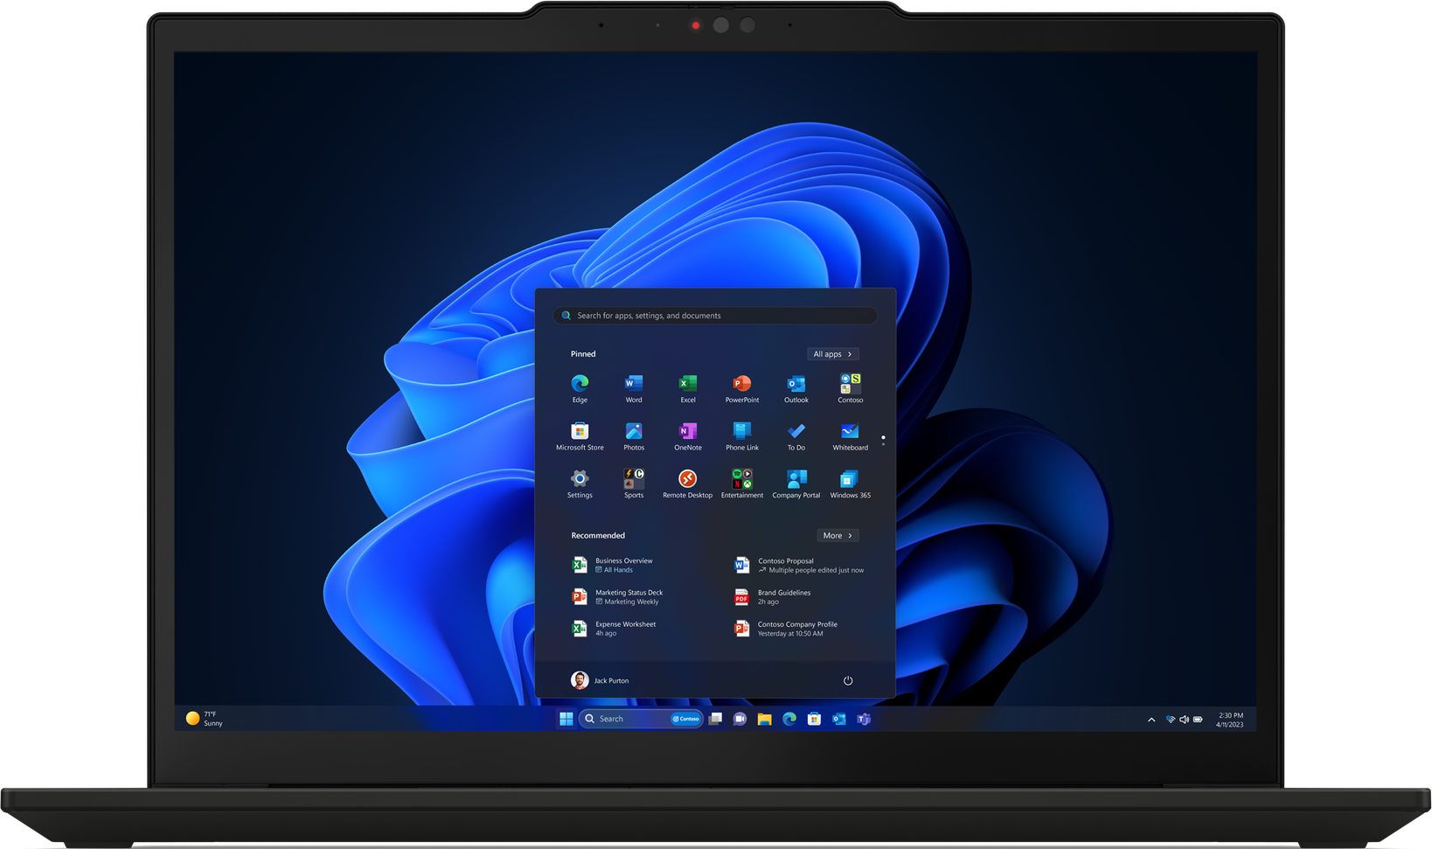Expand the All apps list

coord(833,354)
